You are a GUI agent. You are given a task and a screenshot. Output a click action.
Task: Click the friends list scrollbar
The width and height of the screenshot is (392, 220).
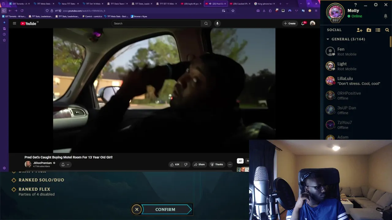tap(391, 42)
